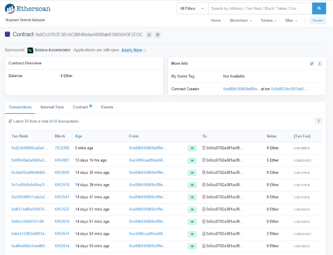This screenshot has width=333, height=255.
Task: Open the transactions table ellipsis options icon
Action: [x=319, y=120]
